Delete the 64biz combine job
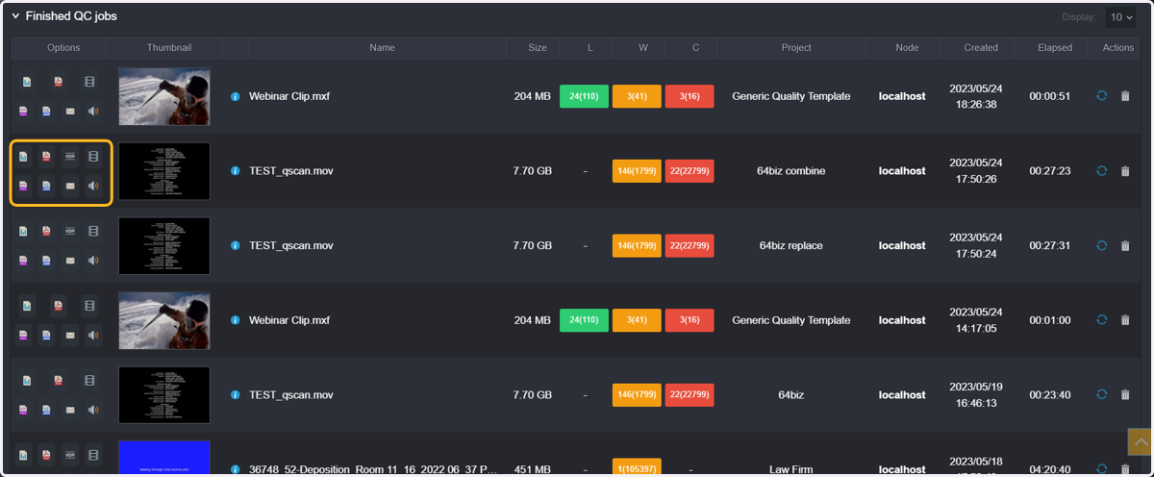This screenshot has height=477, width=1154. (1125, 171)
